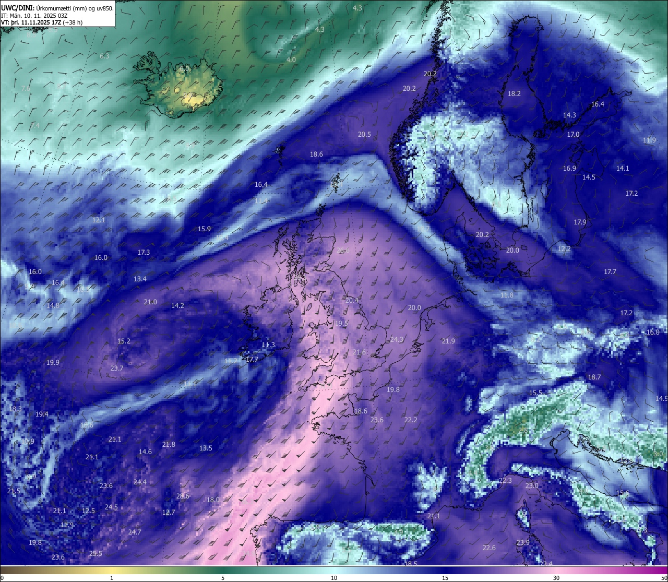Click the 23.7 value in the Atlantic
Screen dimensions: 668x582
117,369
